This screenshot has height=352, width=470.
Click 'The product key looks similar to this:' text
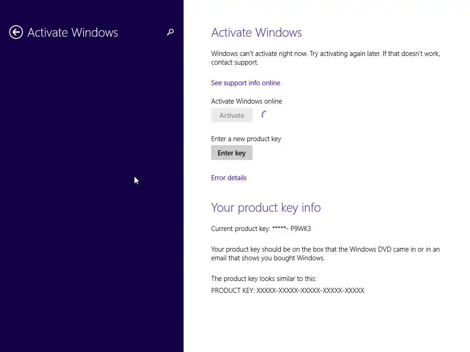click(263, 279)
